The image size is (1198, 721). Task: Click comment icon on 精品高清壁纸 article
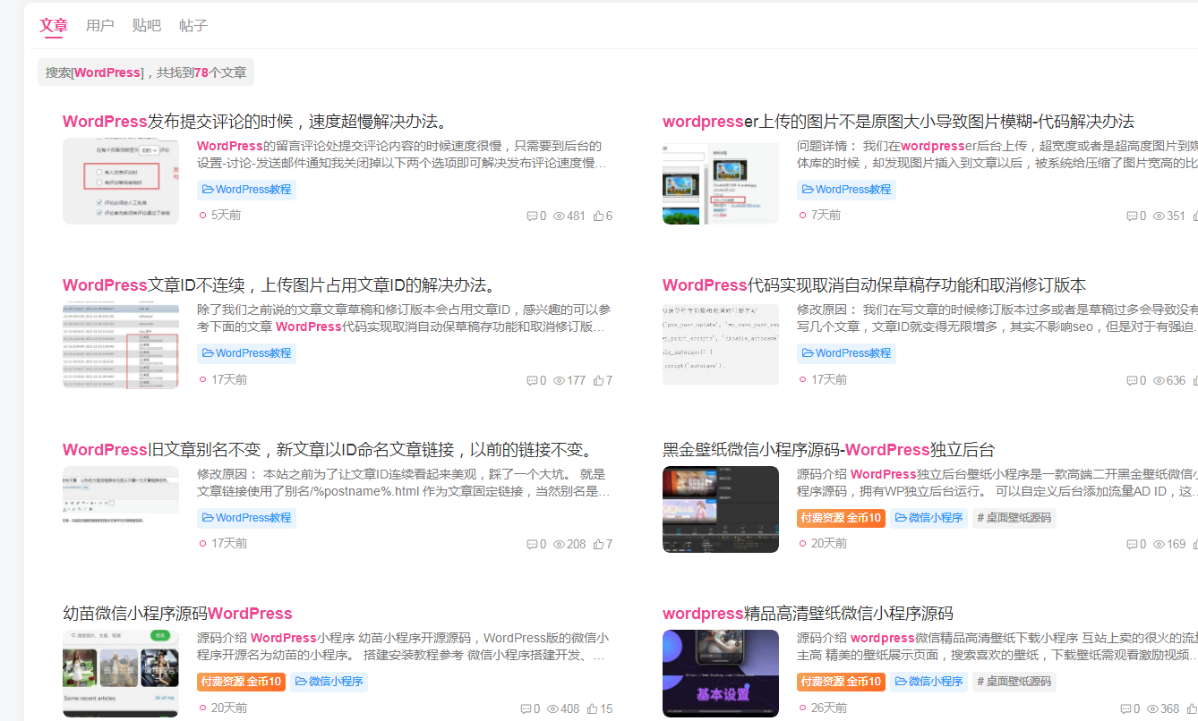point(1125,708)
